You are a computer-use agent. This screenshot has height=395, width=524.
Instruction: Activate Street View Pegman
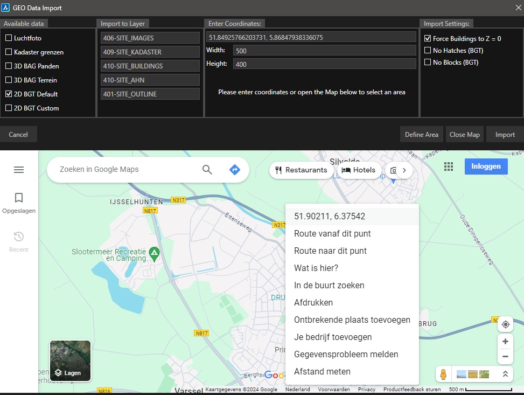click(x=443, y=374)
